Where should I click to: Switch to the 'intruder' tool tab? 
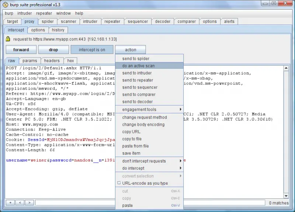[90, 21]
